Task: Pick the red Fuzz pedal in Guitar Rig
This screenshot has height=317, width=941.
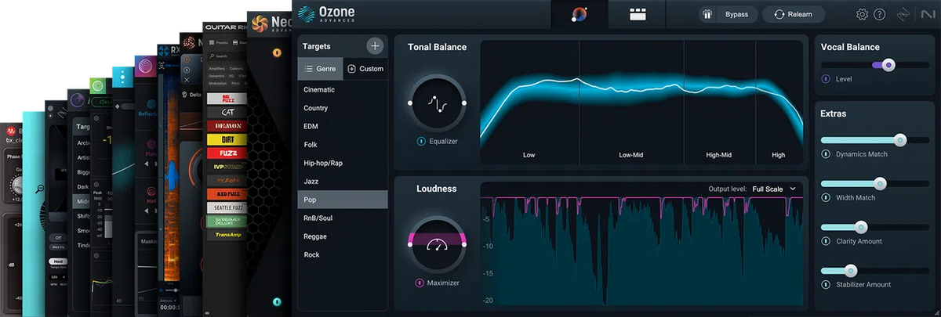Action: tap(227, 153)
